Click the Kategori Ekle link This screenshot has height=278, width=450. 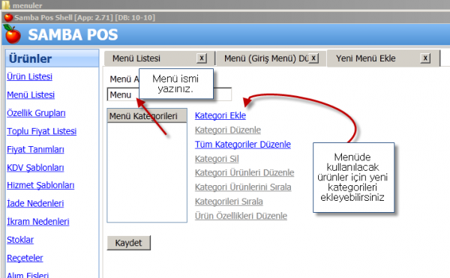pyautogui.click(x=220, y=115)
